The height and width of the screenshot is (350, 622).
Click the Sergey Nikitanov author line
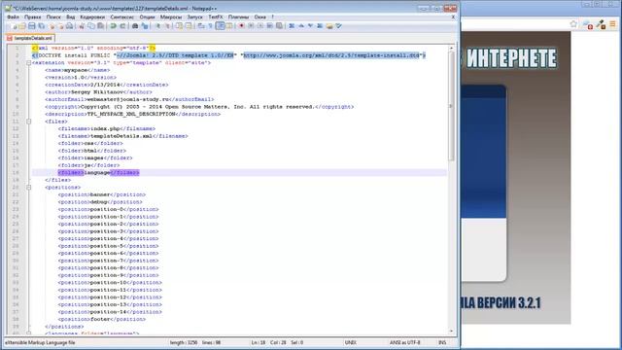pyautogui.click(x=98, y=92)
